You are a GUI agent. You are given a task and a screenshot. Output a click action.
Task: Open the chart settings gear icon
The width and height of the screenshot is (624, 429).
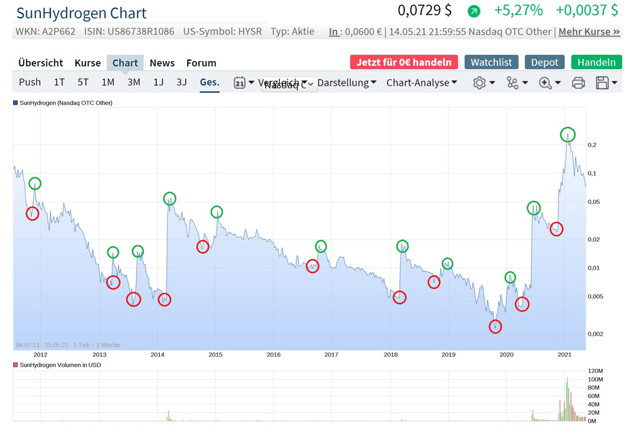tap(479, 83)
